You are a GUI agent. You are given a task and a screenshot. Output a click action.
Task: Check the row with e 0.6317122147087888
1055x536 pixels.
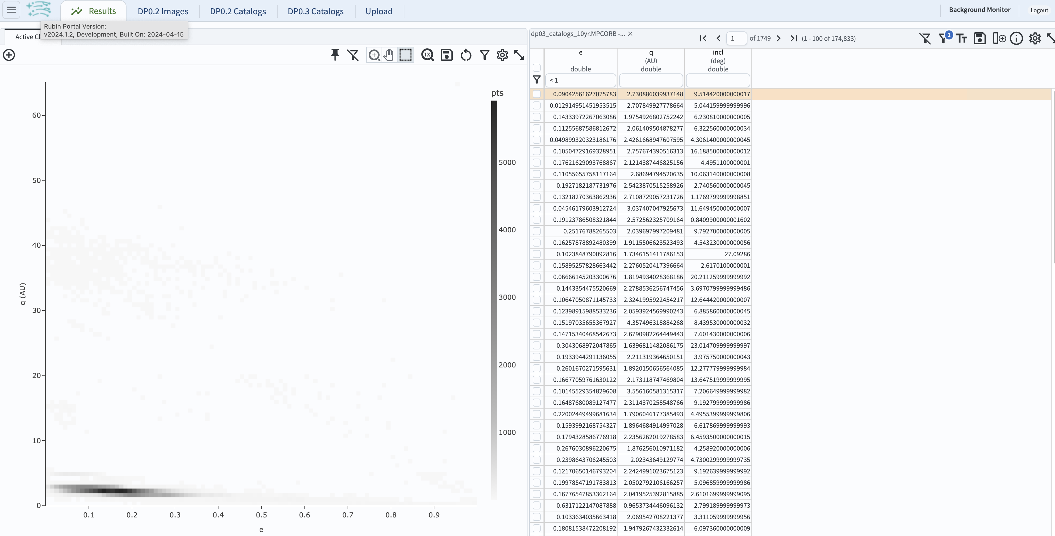(537, 506)
